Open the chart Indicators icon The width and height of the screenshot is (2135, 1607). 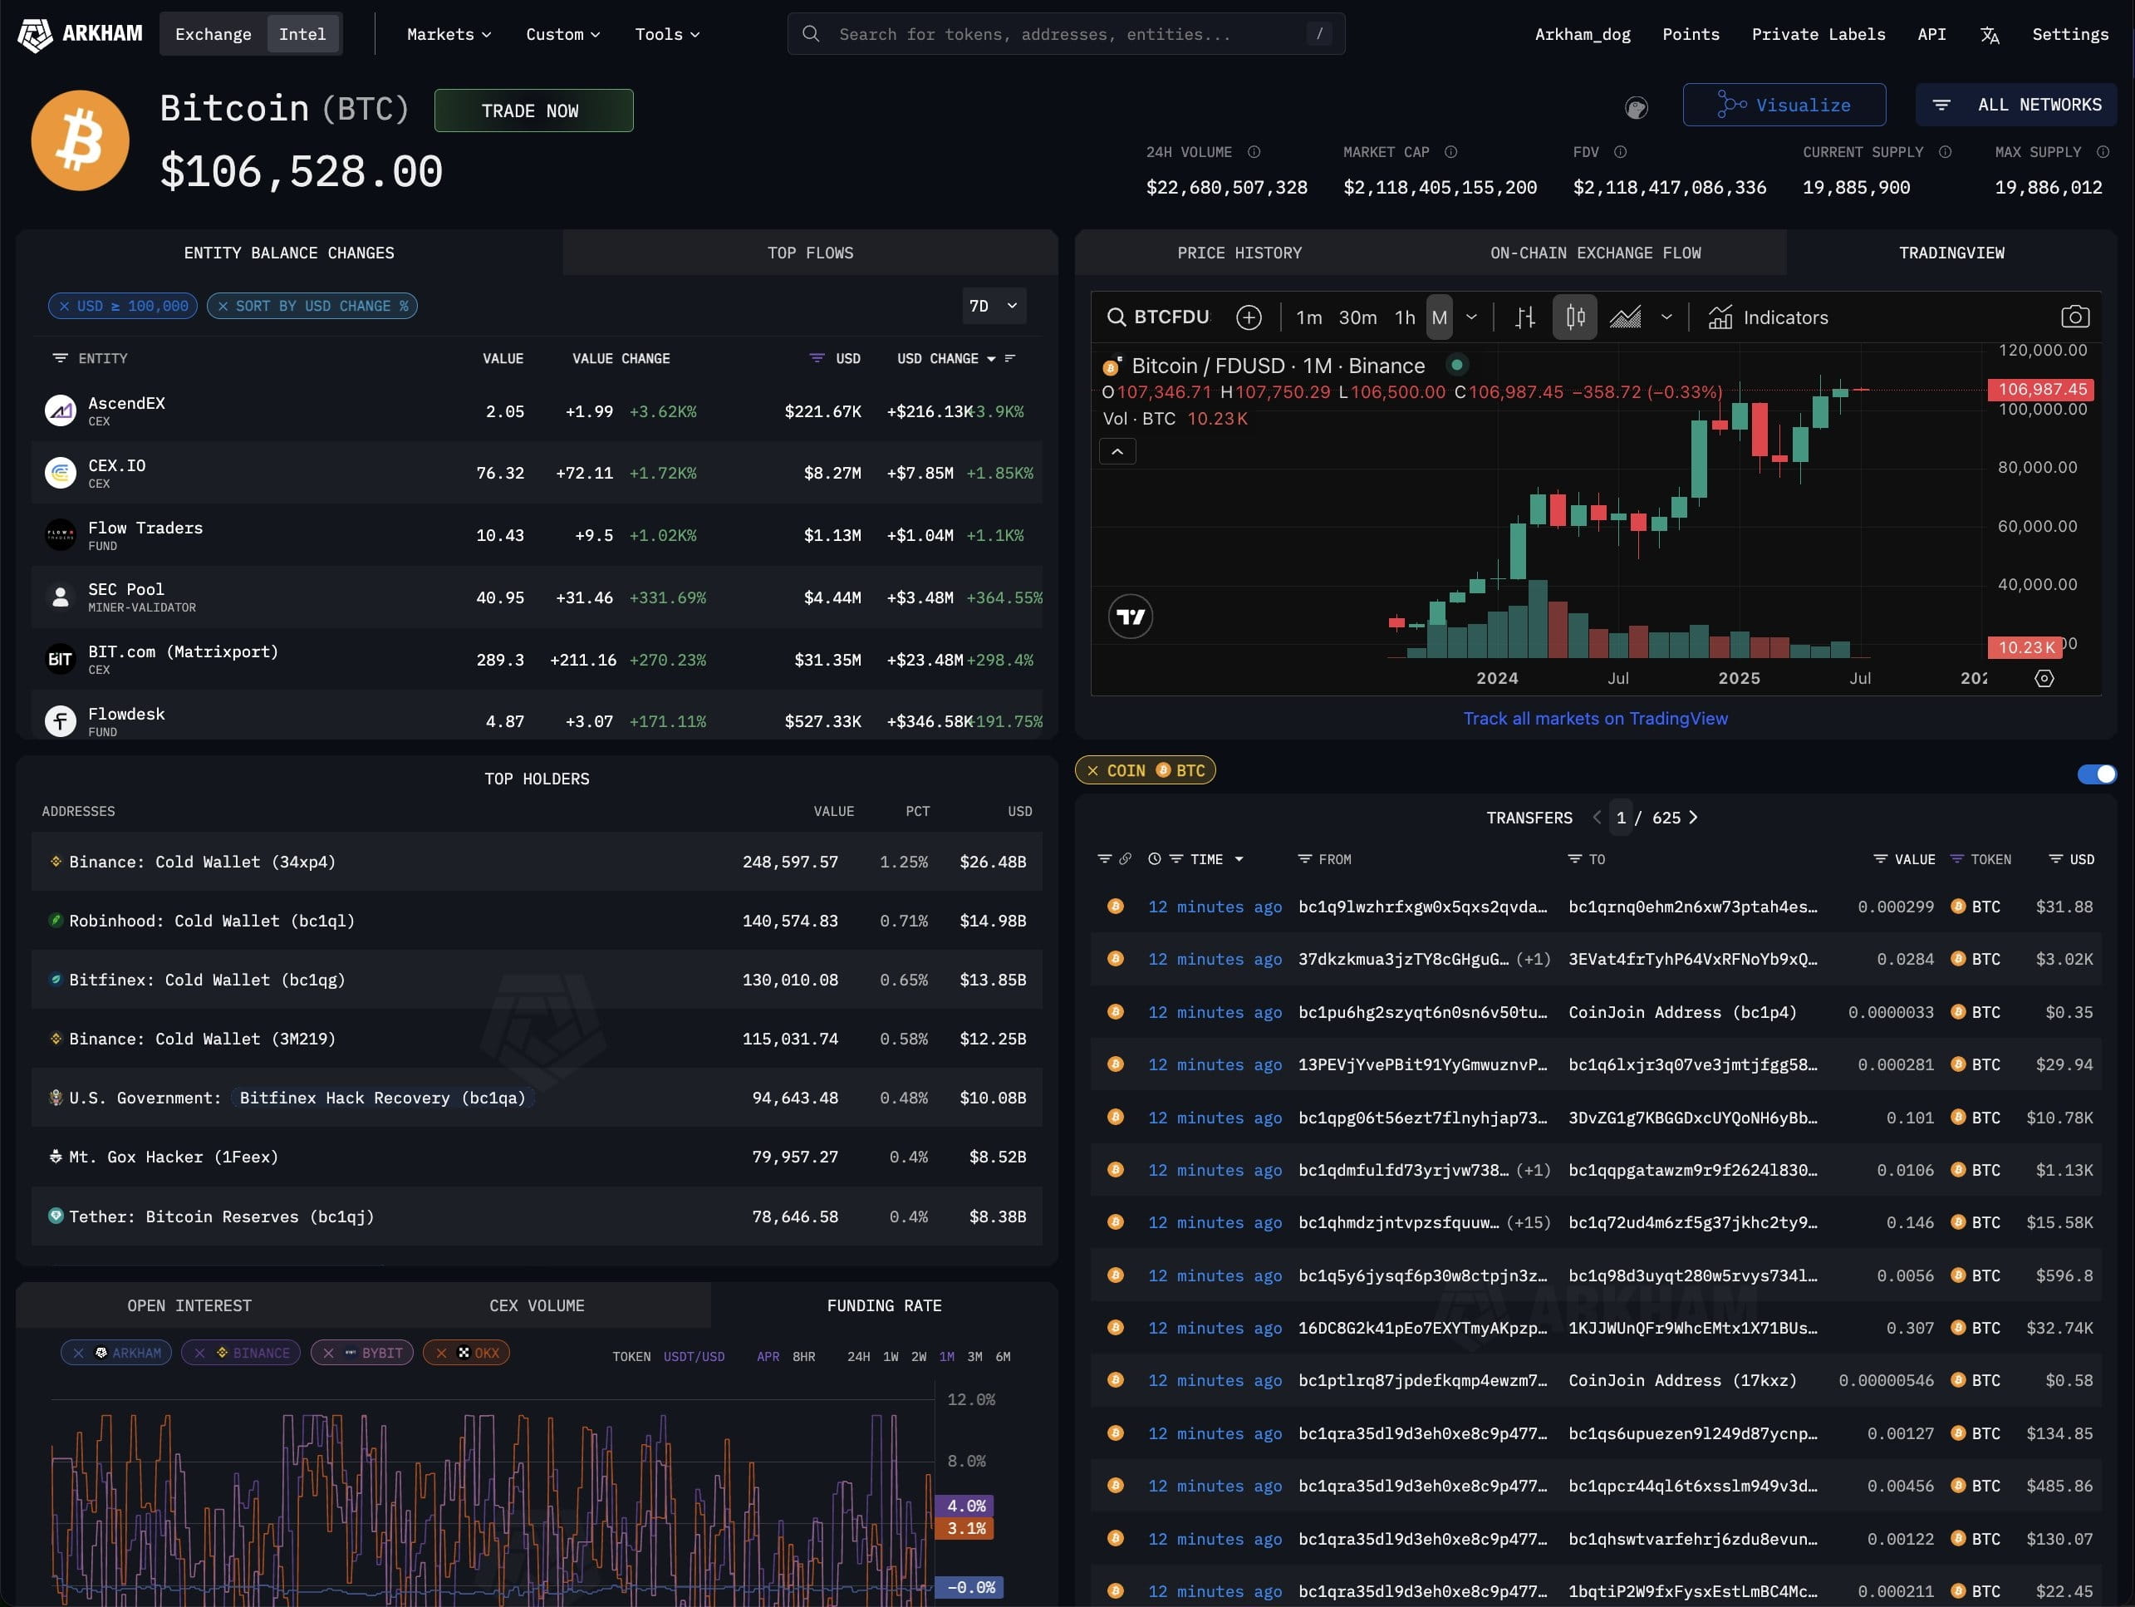1720,317
